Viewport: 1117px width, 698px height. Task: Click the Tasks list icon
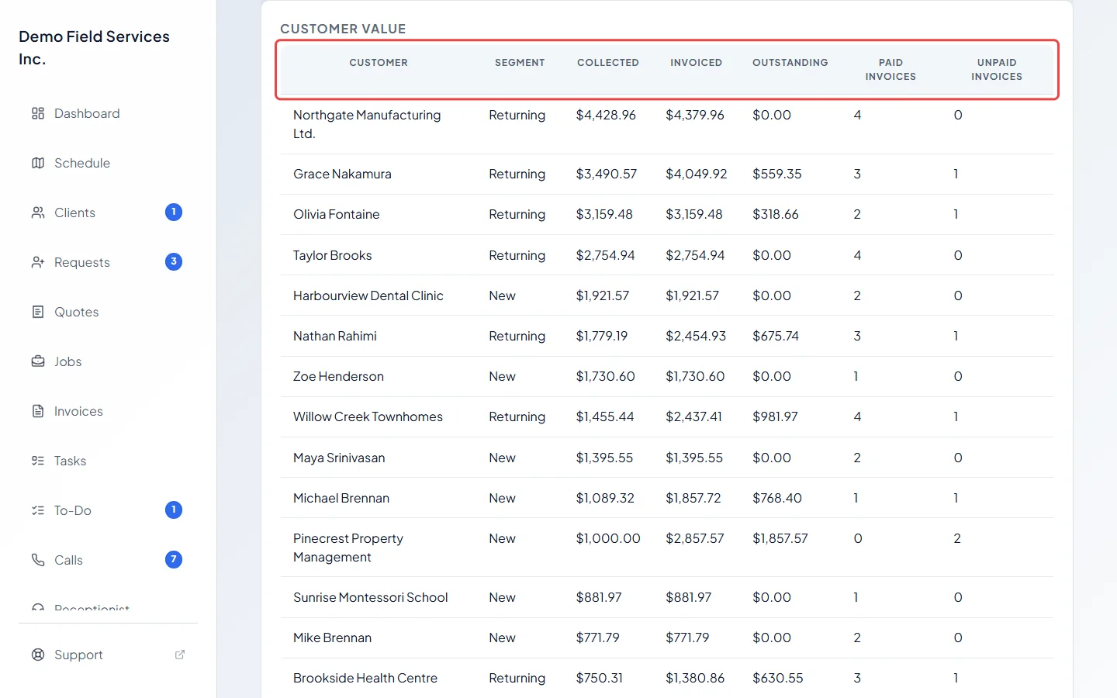coord(38,461)
